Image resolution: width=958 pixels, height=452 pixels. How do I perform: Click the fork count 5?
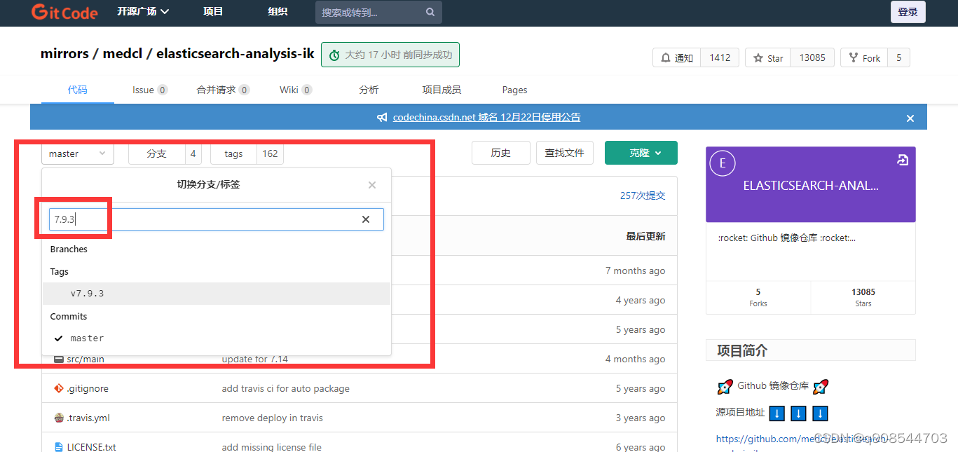pos(898,58)
